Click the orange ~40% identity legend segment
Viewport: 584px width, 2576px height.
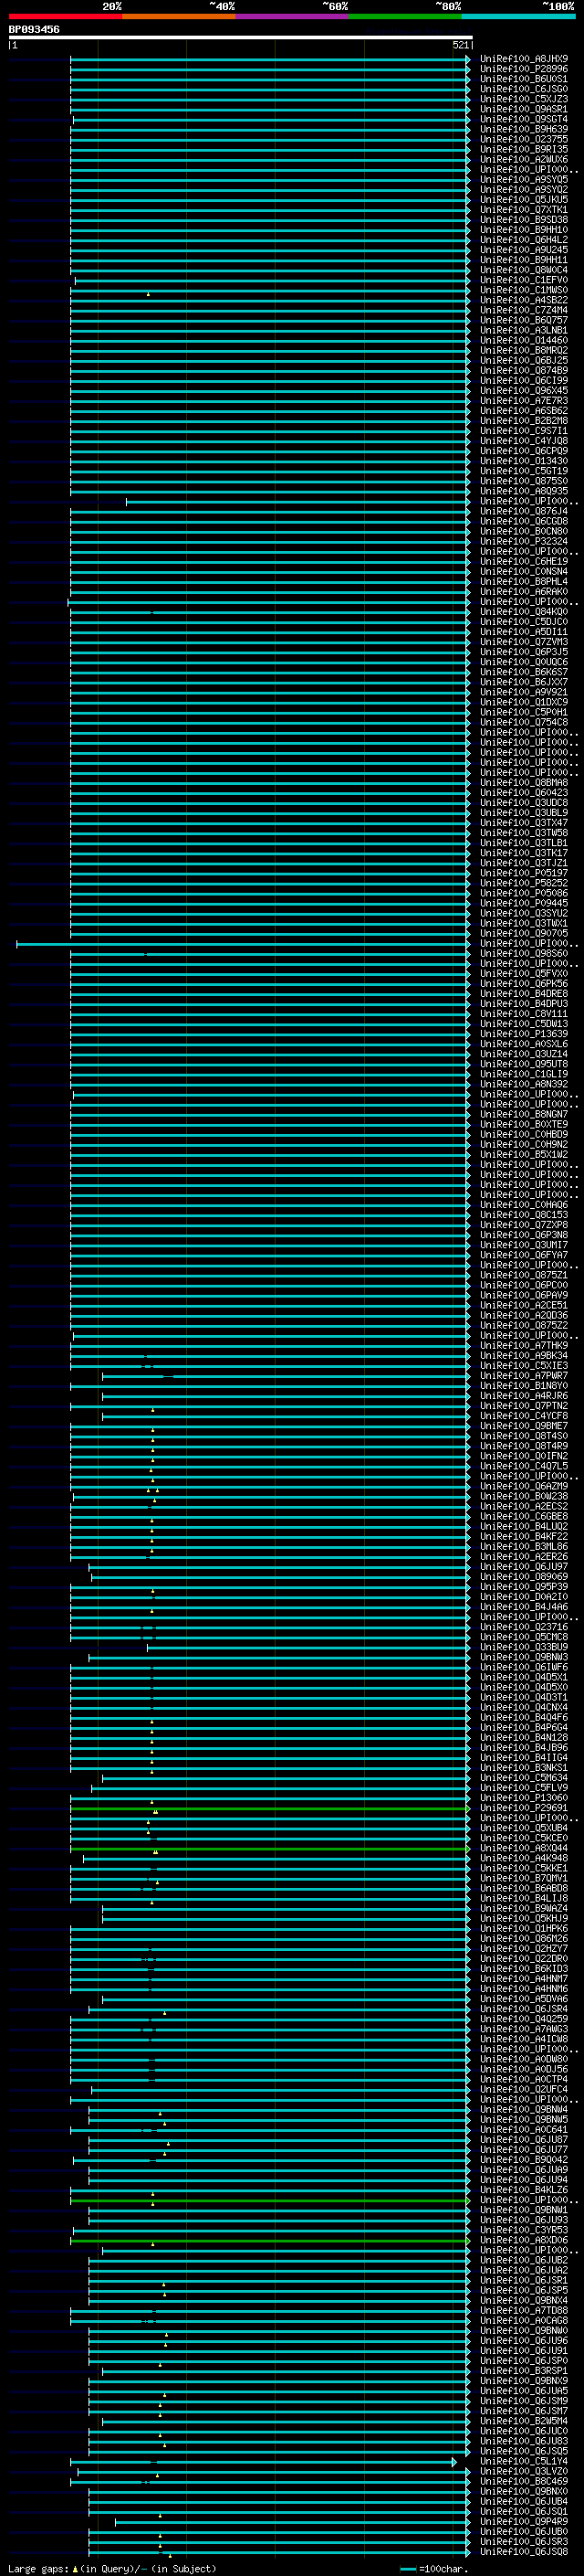180,16
